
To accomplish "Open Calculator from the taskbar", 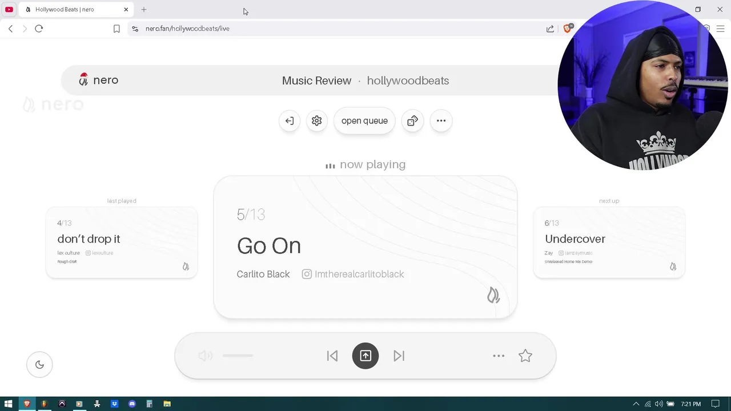I will [x=149, y=404].
